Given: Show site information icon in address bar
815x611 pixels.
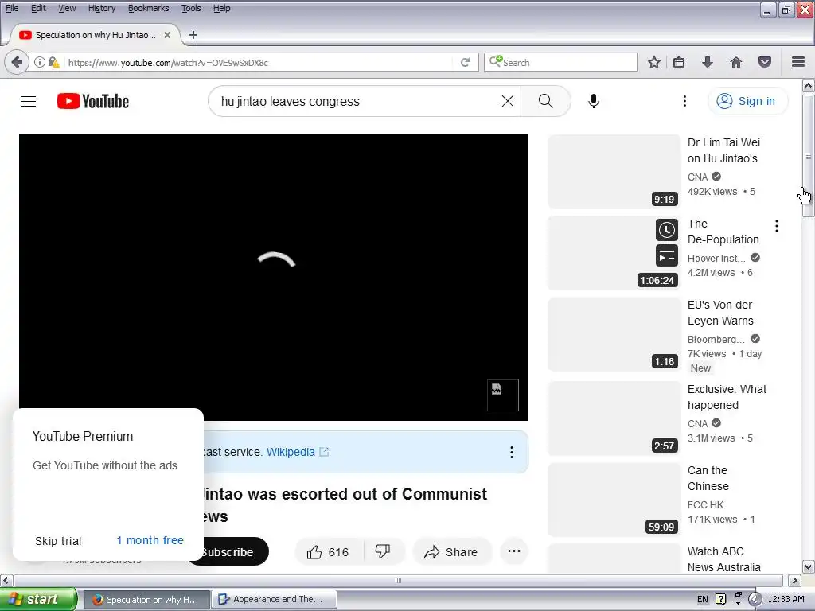Looking at the screenshot, I should click(x=40, y=62).
